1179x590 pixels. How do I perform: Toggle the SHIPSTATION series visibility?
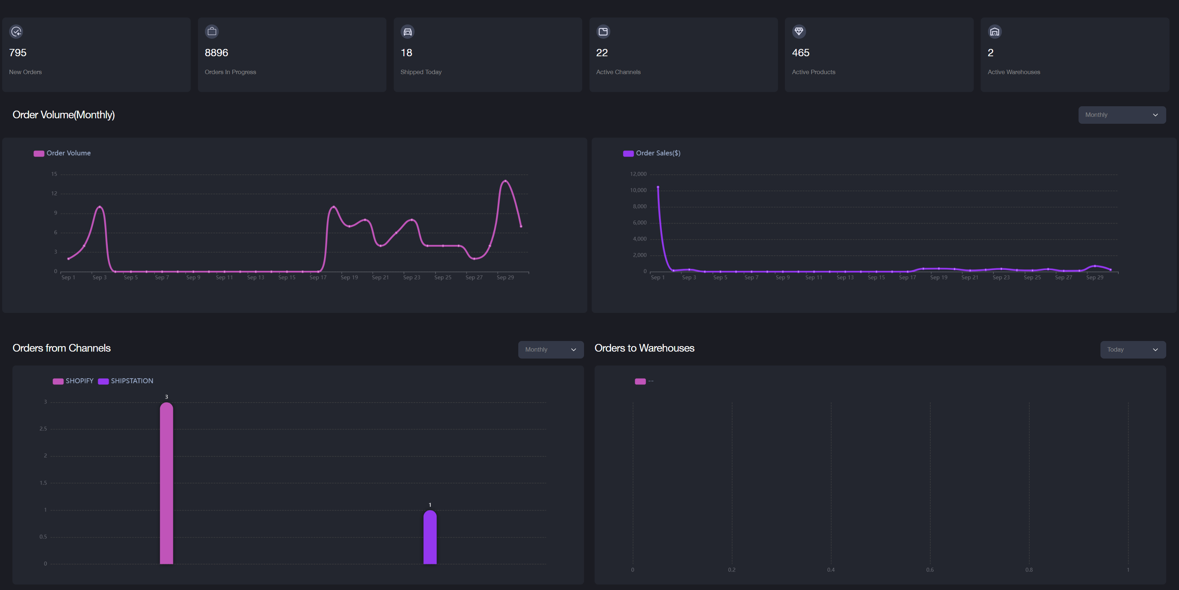[125, 381]
